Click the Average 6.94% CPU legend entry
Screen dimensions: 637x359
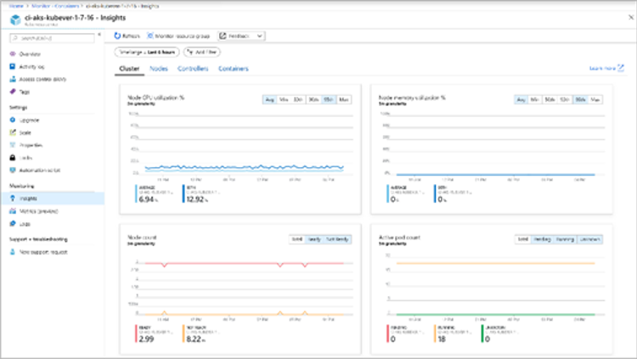(x=155, y=194)
